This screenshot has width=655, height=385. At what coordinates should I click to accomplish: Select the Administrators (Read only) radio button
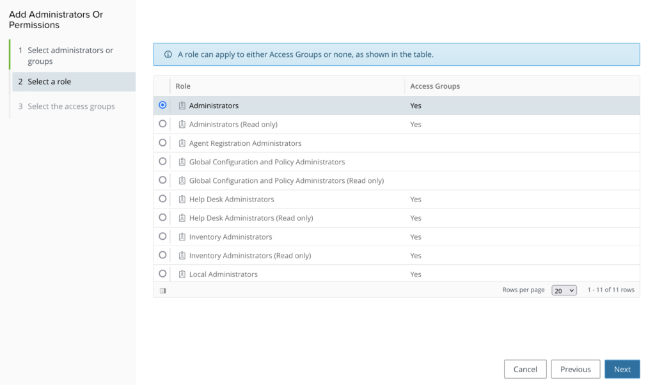point(162,124)
